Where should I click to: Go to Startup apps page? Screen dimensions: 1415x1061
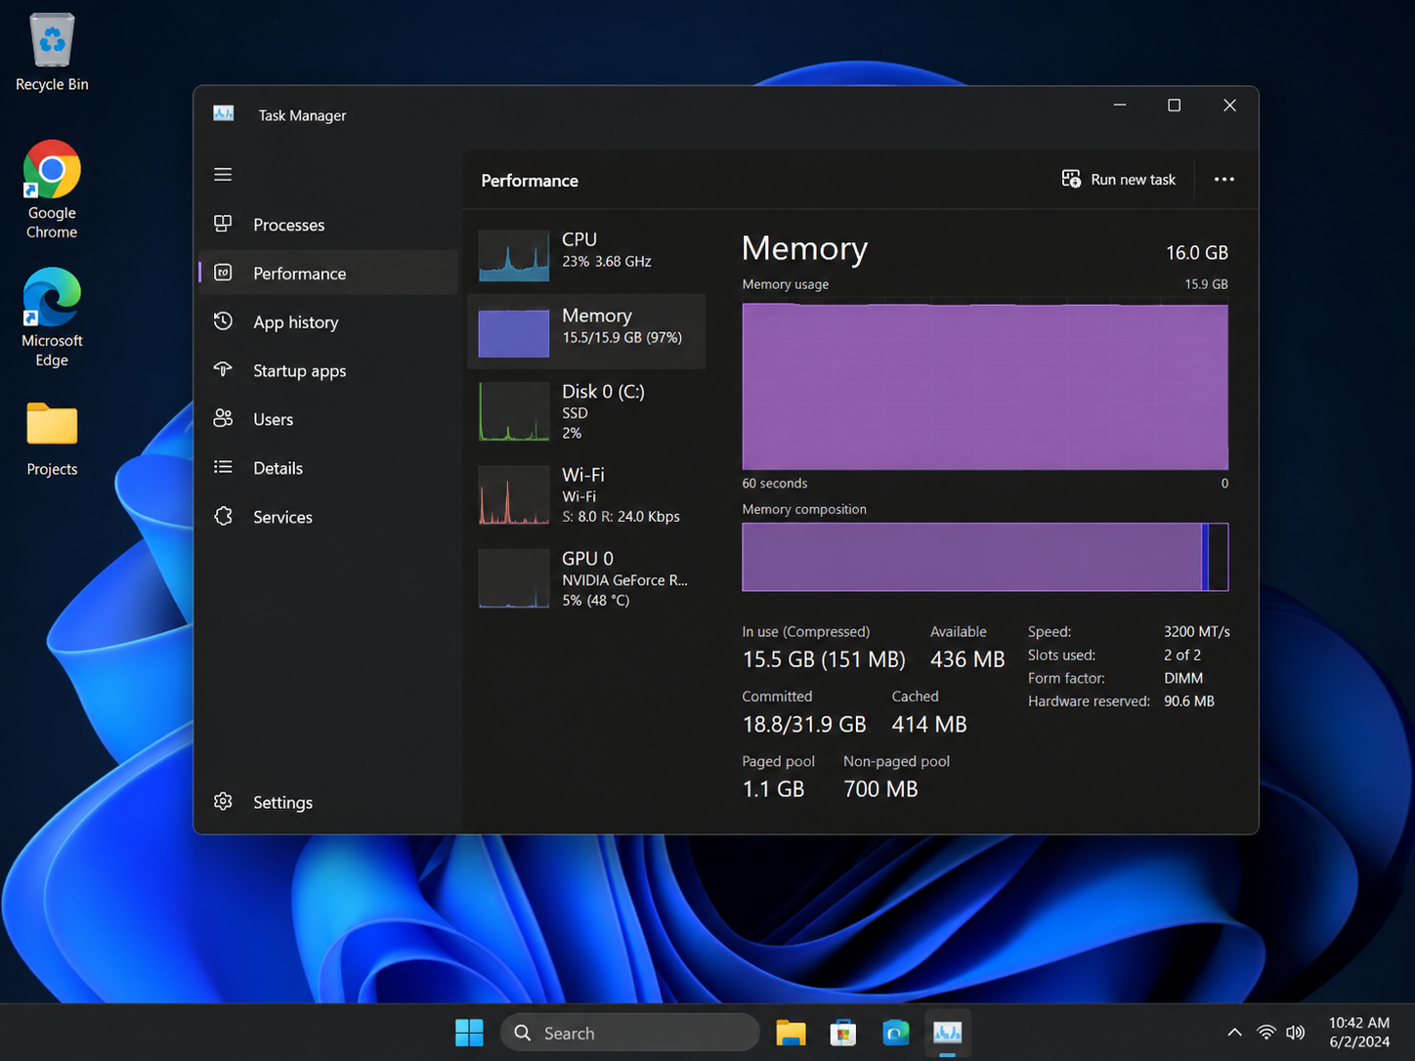pos(328,370)
